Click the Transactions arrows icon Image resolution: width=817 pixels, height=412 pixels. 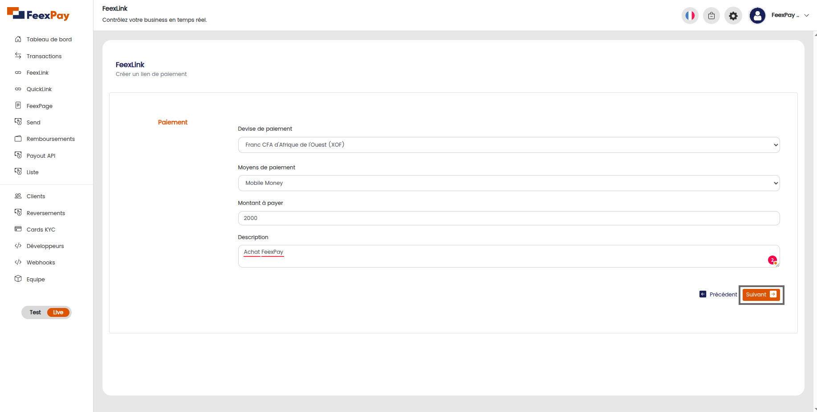(x=18, y=56)
